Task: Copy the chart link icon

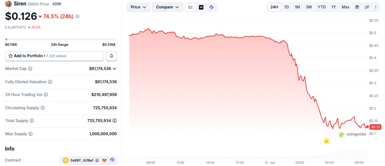Action: (367, 7)
